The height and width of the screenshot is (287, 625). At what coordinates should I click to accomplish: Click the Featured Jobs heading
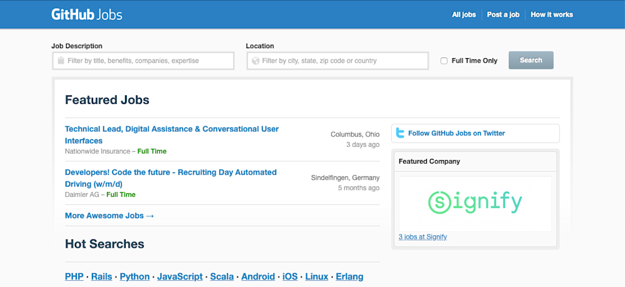point(107,99)
